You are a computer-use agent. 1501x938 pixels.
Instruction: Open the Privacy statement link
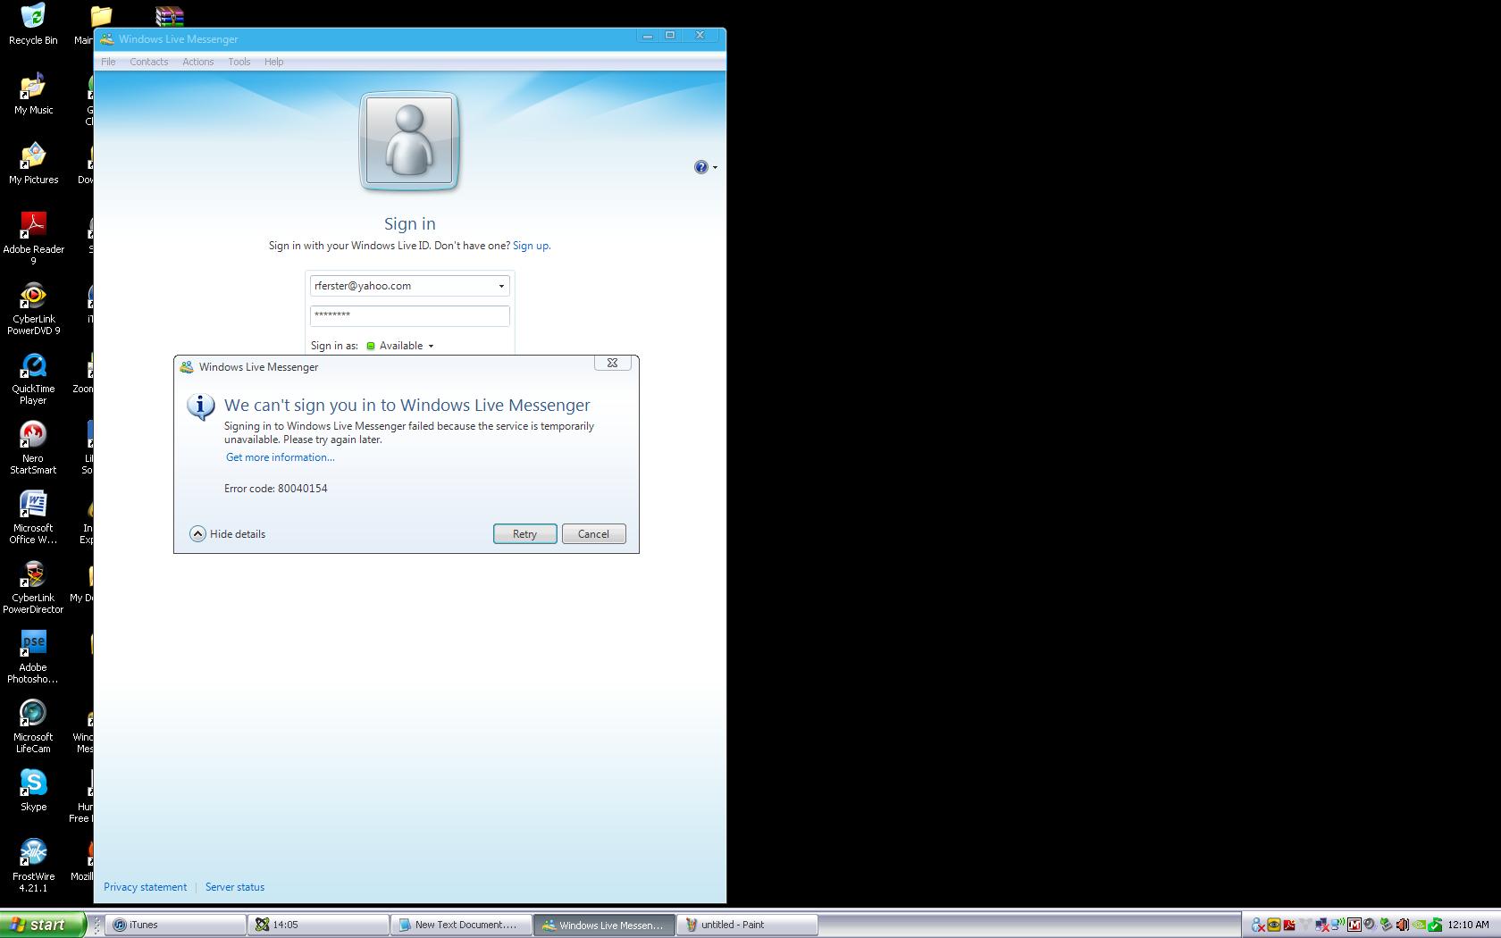pos(145,887)
